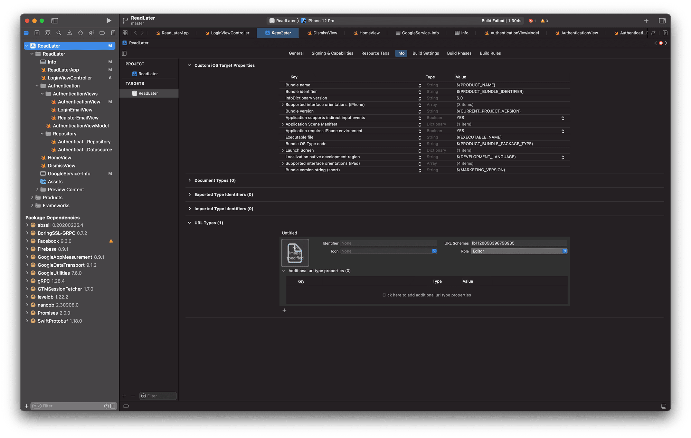
Task: Open the Breakpoint navigator icon
Action: (x=102, y=33)
